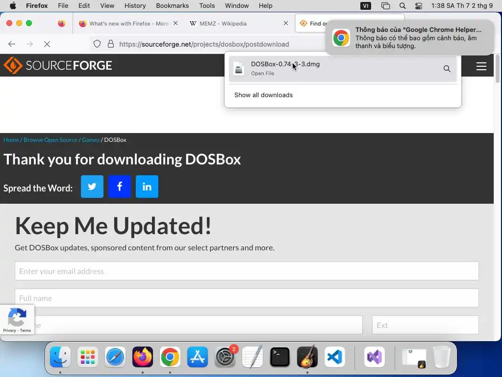
Task: Switch to What's new with Firefox tab
Action: coord(129,24)
